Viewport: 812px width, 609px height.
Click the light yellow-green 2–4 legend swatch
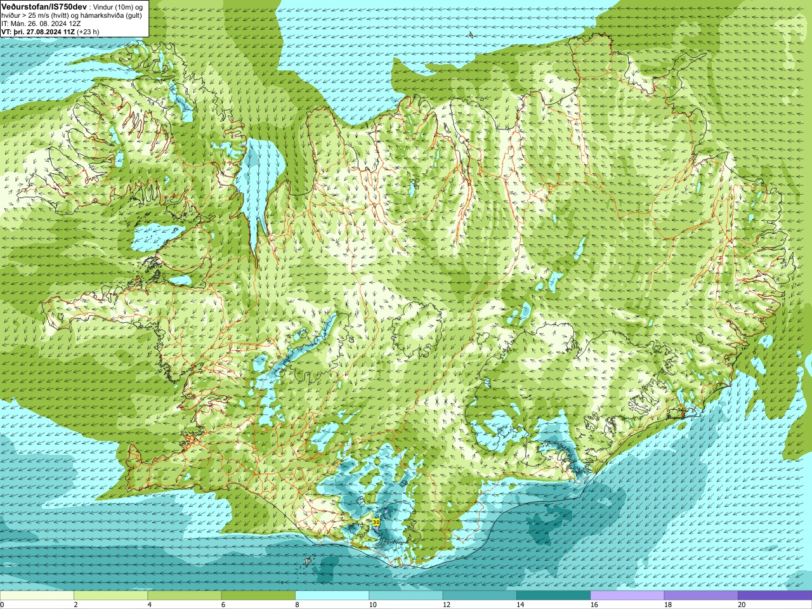pos(110,595)
